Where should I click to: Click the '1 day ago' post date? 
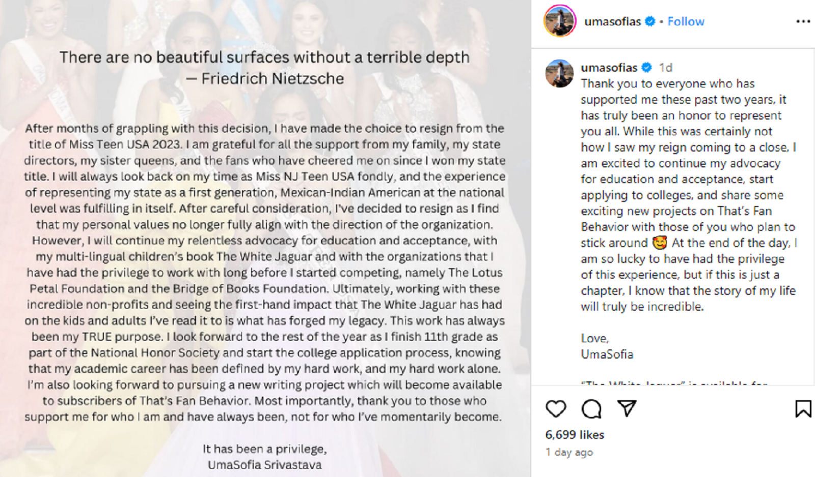569,452
